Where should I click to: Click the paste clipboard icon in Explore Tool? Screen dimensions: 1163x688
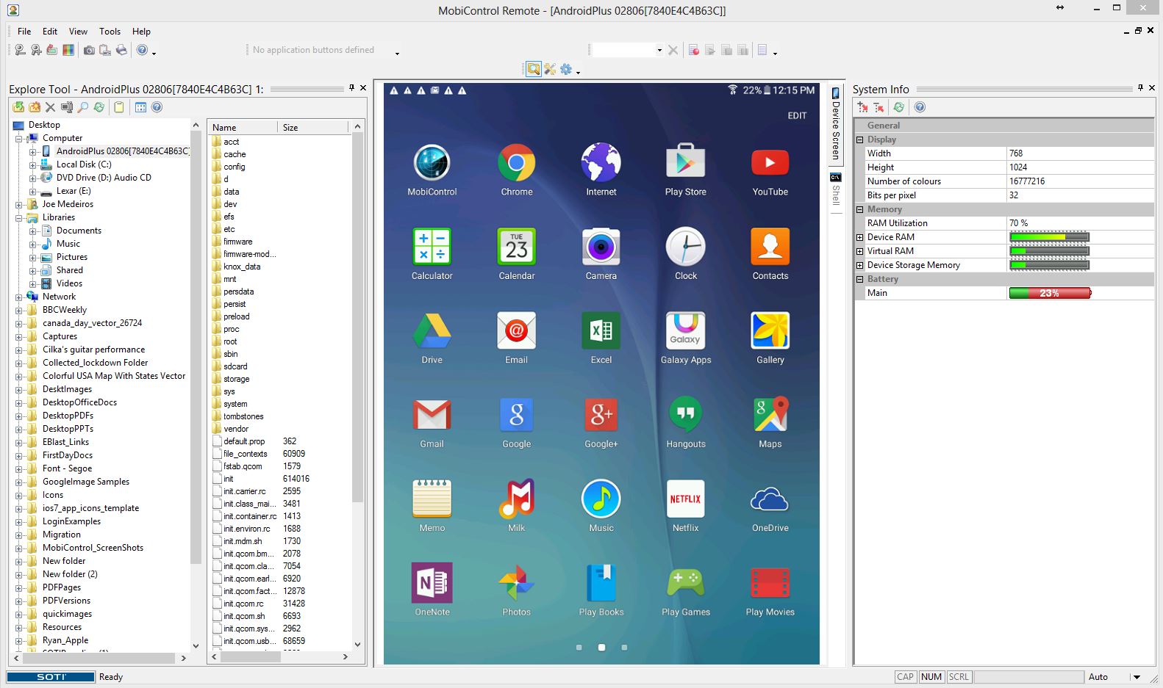tap(119, 107)
